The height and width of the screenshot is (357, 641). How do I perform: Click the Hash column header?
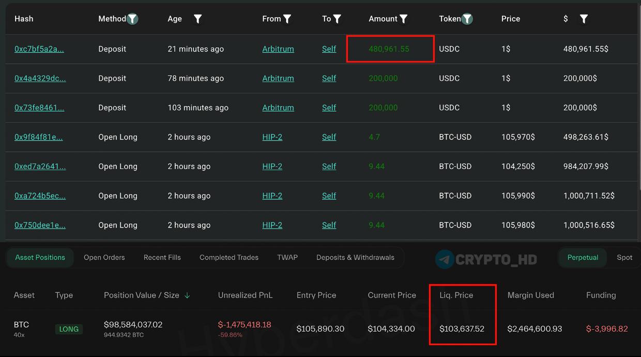tap(24, 19)
